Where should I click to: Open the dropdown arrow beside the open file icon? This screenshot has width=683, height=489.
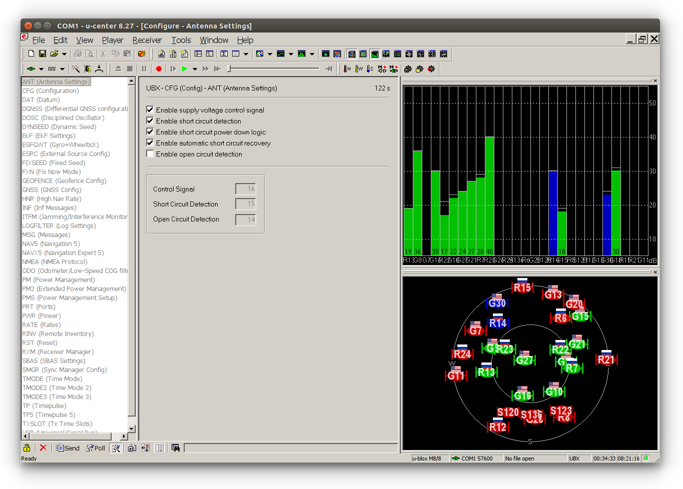[x=64, y=54]
